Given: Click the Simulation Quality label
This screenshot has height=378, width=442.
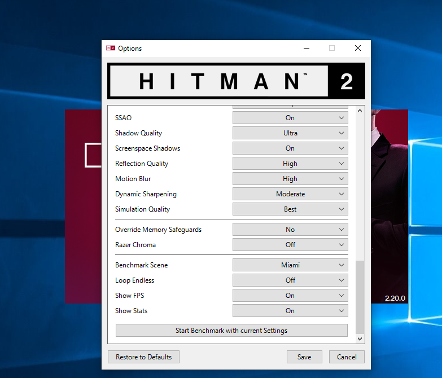Looking at the screenshot, I should (142, 209).
